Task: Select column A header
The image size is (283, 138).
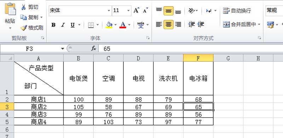Action: 39,58
